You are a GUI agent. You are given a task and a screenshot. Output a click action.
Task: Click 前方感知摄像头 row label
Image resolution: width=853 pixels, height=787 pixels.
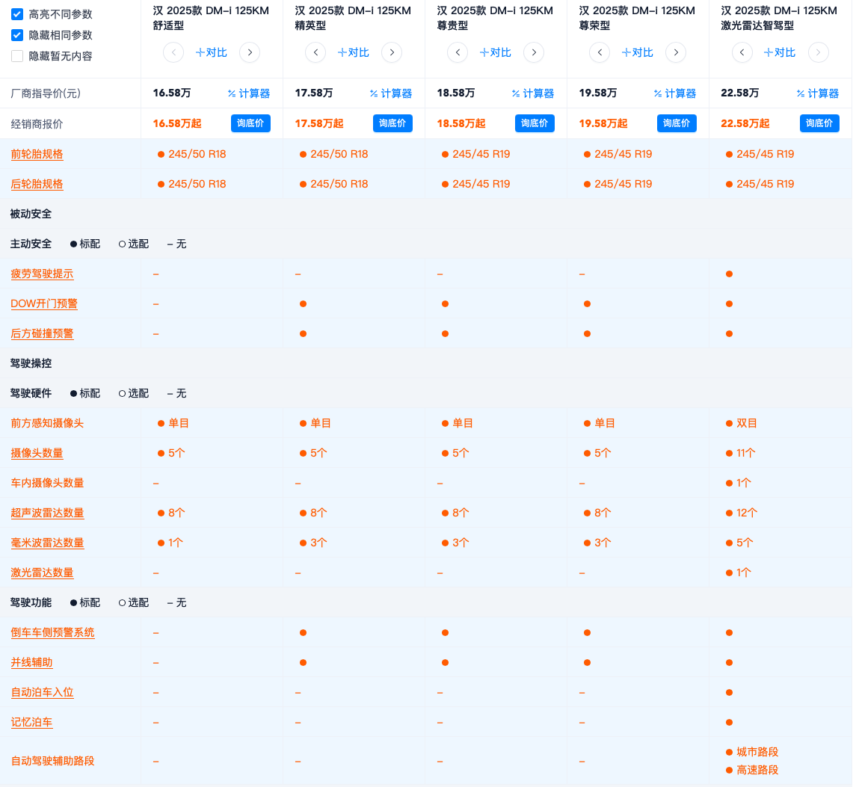pos(47,424)
